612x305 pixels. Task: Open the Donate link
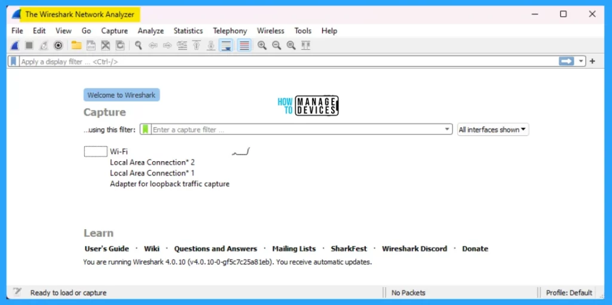tap(475, 248)
